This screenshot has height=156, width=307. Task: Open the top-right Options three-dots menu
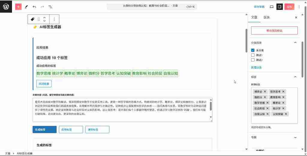[299, 7]
